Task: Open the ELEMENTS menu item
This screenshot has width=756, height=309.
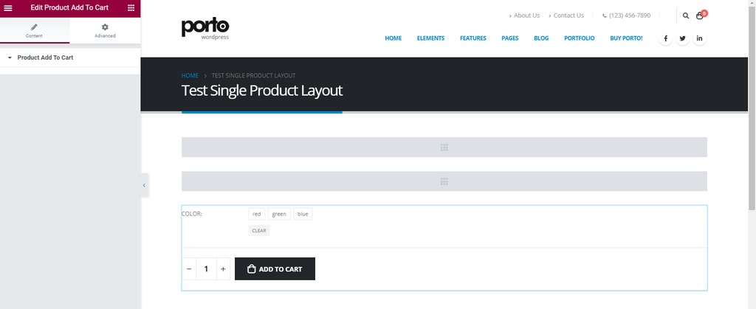Action: point(430,38)
